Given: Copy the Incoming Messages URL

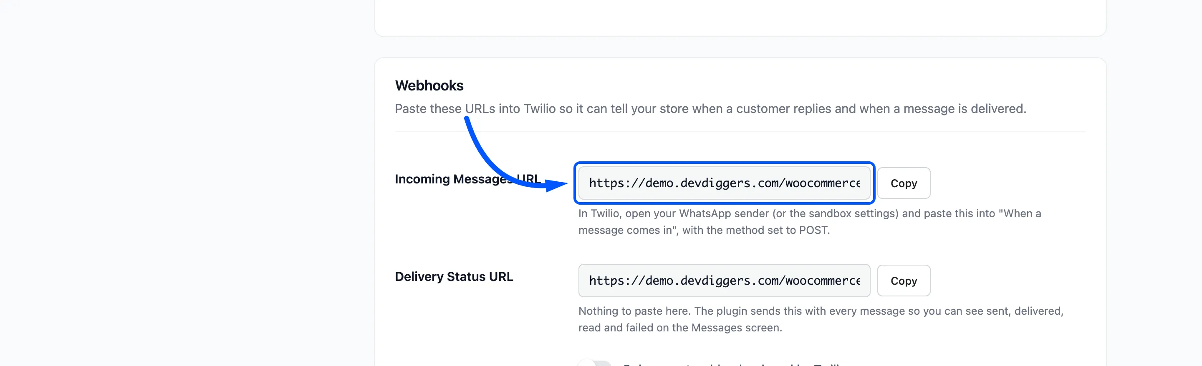Looking at the screenshot, I should point(903,183).
